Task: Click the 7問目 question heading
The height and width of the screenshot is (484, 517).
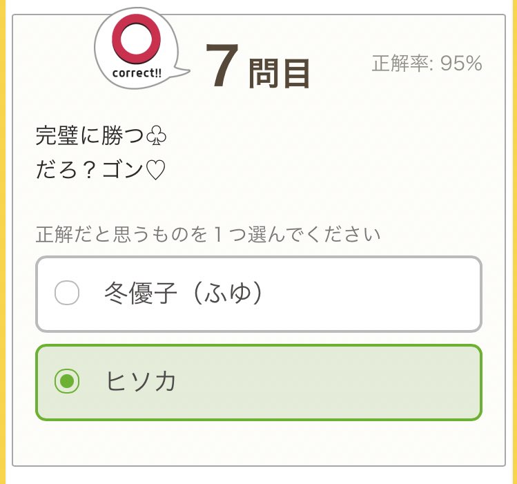Action: point(257,66)
